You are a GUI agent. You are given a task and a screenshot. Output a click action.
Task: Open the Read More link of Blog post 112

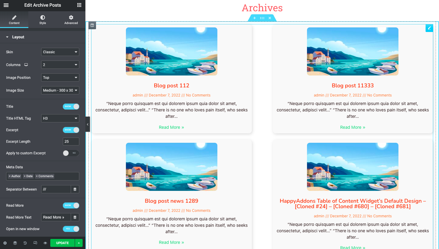coord(171,127)
